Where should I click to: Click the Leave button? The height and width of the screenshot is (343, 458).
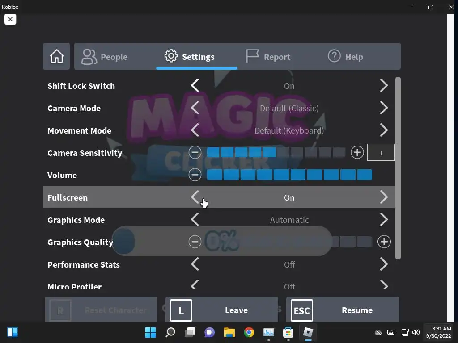222,310
